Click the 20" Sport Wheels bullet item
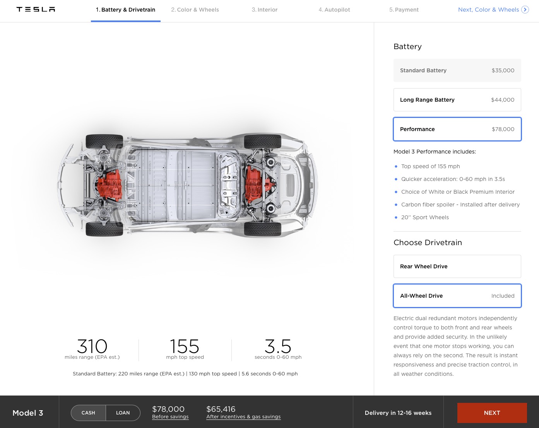 [425, 217]
